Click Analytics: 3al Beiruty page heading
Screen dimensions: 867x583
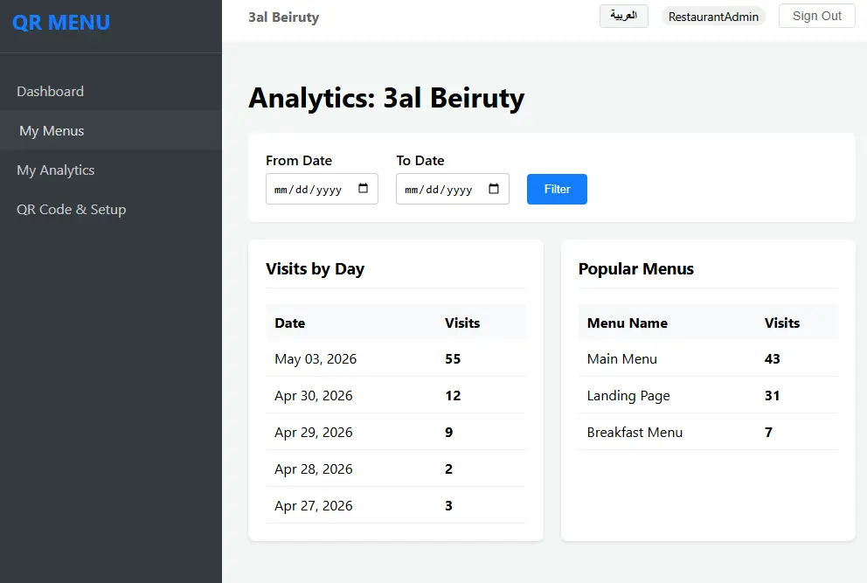click(x=386, y=99)
